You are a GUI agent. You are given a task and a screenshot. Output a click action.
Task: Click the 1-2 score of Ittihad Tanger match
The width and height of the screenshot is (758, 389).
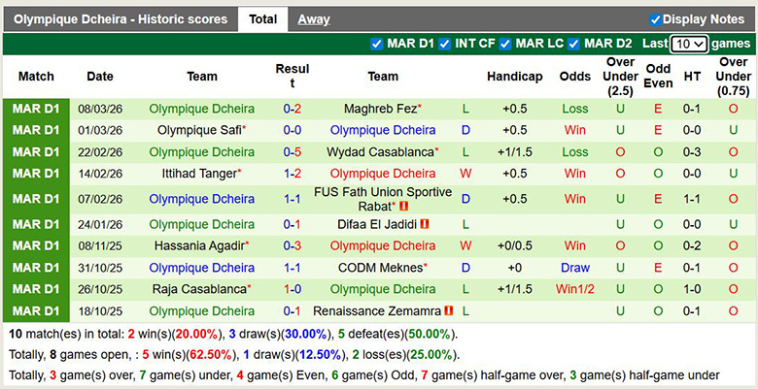pos(292,174)
